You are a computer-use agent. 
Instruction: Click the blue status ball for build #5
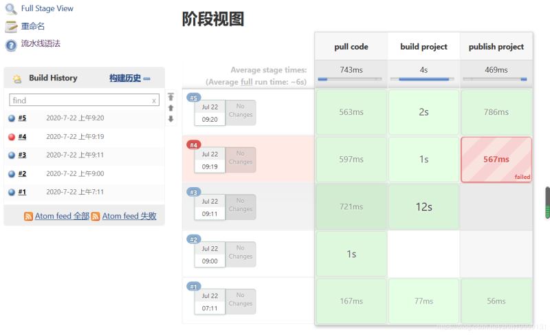(12, 118)
